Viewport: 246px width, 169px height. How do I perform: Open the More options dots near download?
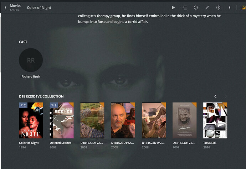[x=230, y=7]
